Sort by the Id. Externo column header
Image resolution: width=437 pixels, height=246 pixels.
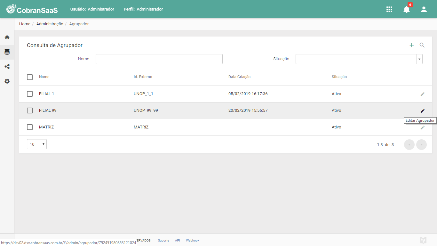143,77
